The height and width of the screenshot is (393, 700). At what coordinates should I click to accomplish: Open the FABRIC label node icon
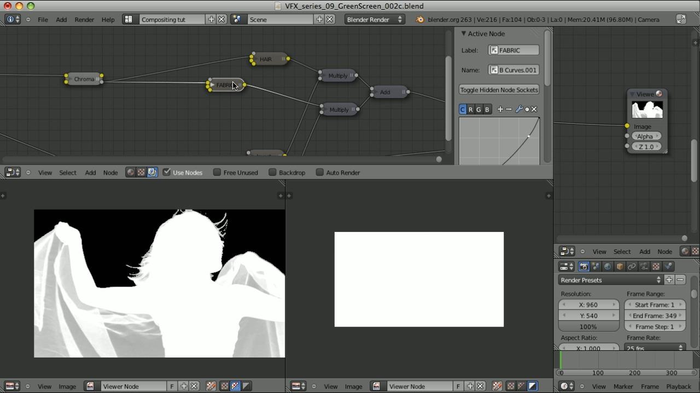494,50
